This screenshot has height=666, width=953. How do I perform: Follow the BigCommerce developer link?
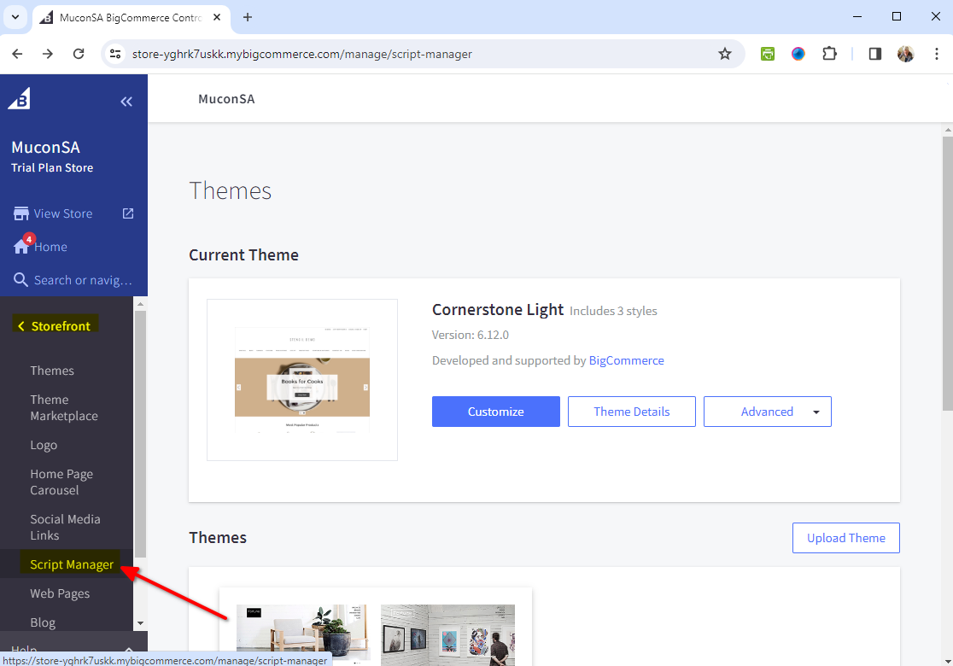tap(626, 360)
